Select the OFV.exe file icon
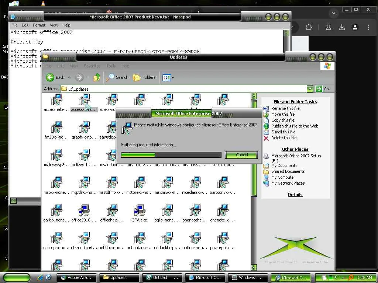This screenshot has height=283, width=378. click(x=139, y=210)
